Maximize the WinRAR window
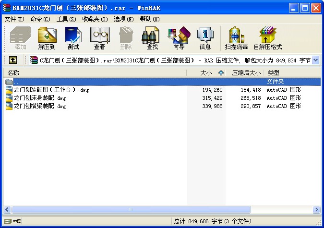Viewport: 324px width, 228px height. pos(305,8)
